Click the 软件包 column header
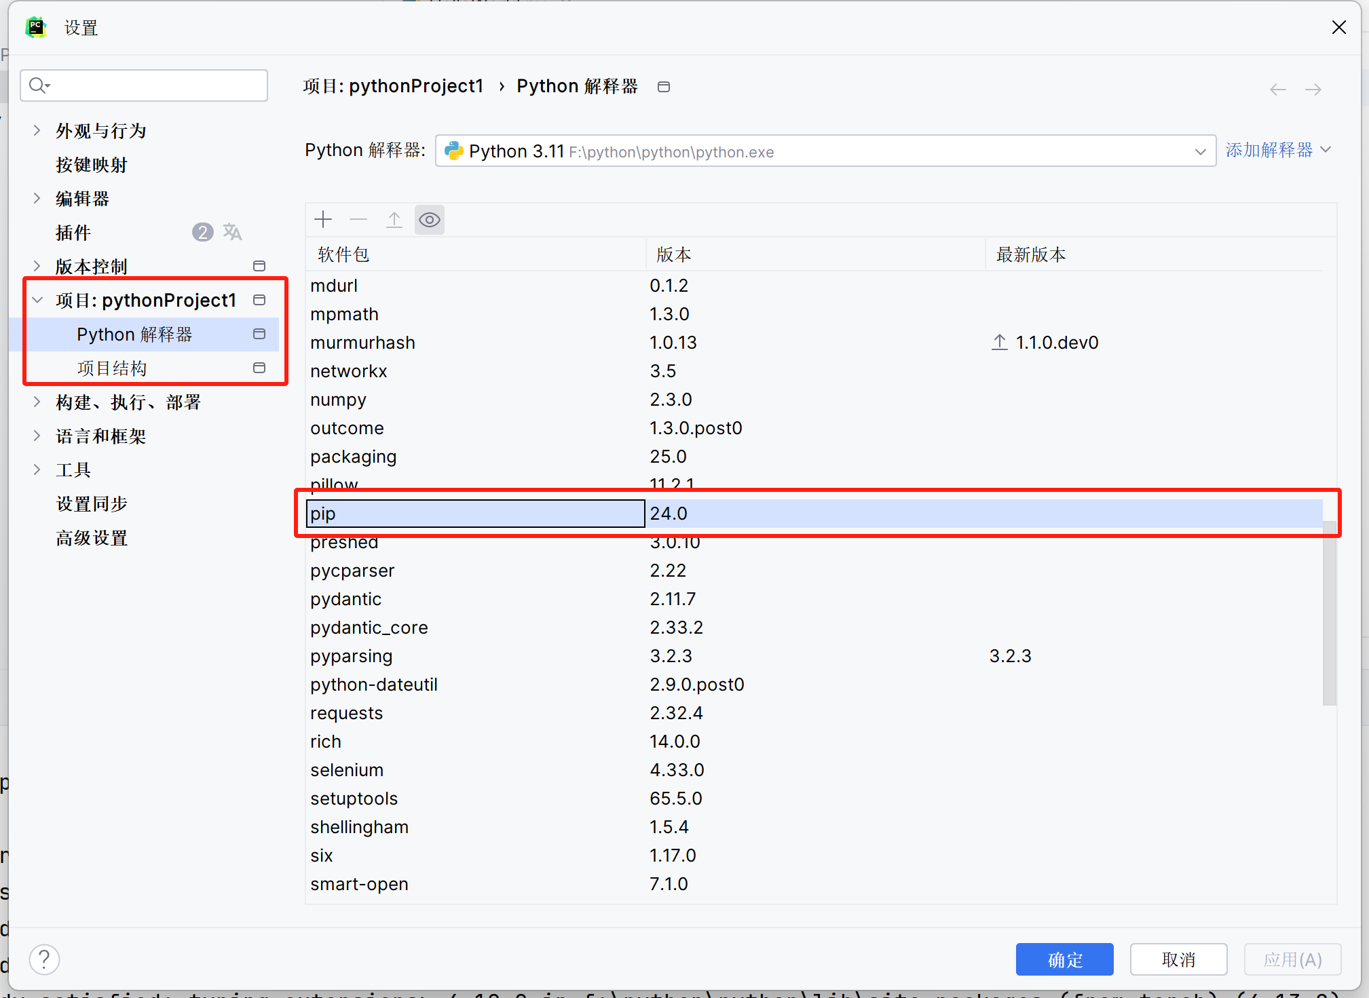Viewport: 1369px width, 998px height. point(475,254)
